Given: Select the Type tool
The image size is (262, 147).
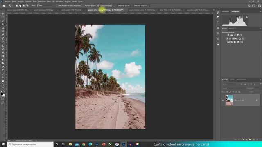Looking at the screenshot, I should click(3, 70).
